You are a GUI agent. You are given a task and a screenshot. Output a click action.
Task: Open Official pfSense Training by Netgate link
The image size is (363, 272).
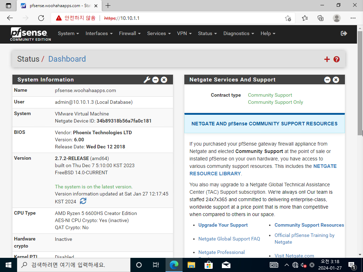click(x=305, y=238)
